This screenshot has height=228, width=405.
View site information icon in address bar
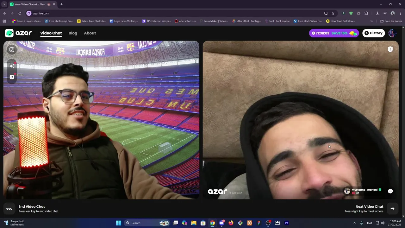point(29,13)
